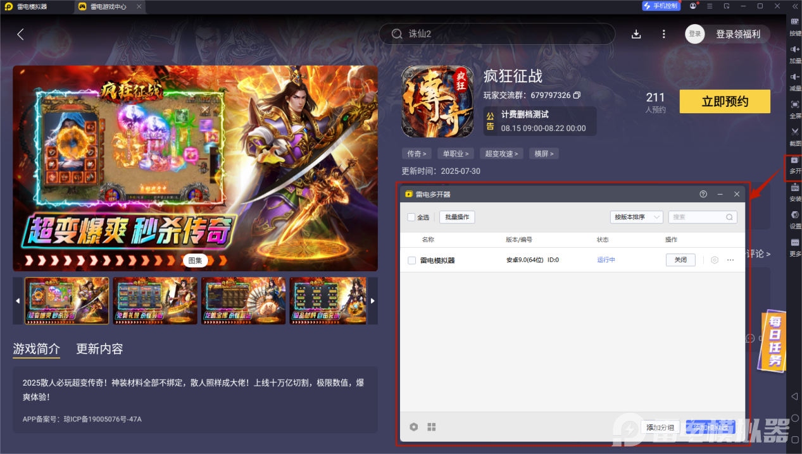Open settings gear for the 雷电模拟器 instance row

click(x=715, y=260)
